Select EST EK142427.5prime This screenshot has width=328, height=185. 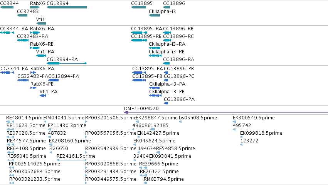[x=158, y=133]
